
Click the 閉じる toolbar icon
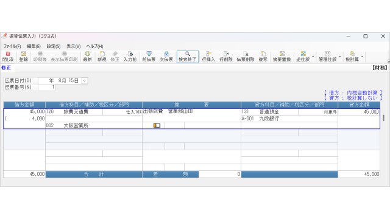coord(8,57)
